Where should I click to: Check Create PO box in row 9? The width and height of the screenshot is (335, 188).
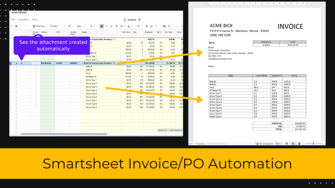point(36,67)
